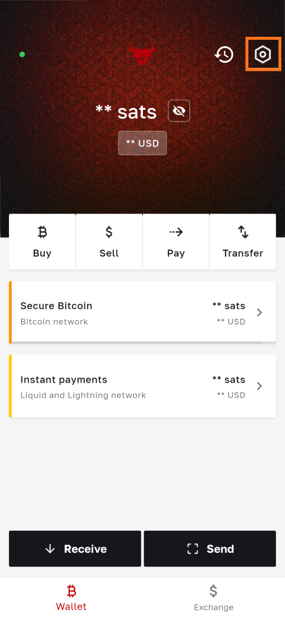
Task: Switch to the Wallet tab
Action: click(71, 598)
